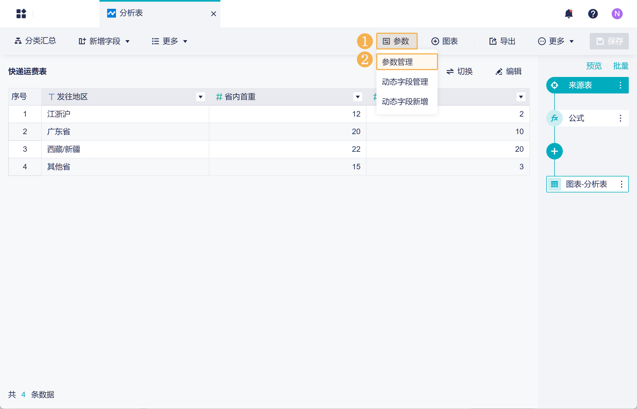The width and height of the screenshot is (637, 409).
Task: Click the 保存 save button
Action: [609, 41]
